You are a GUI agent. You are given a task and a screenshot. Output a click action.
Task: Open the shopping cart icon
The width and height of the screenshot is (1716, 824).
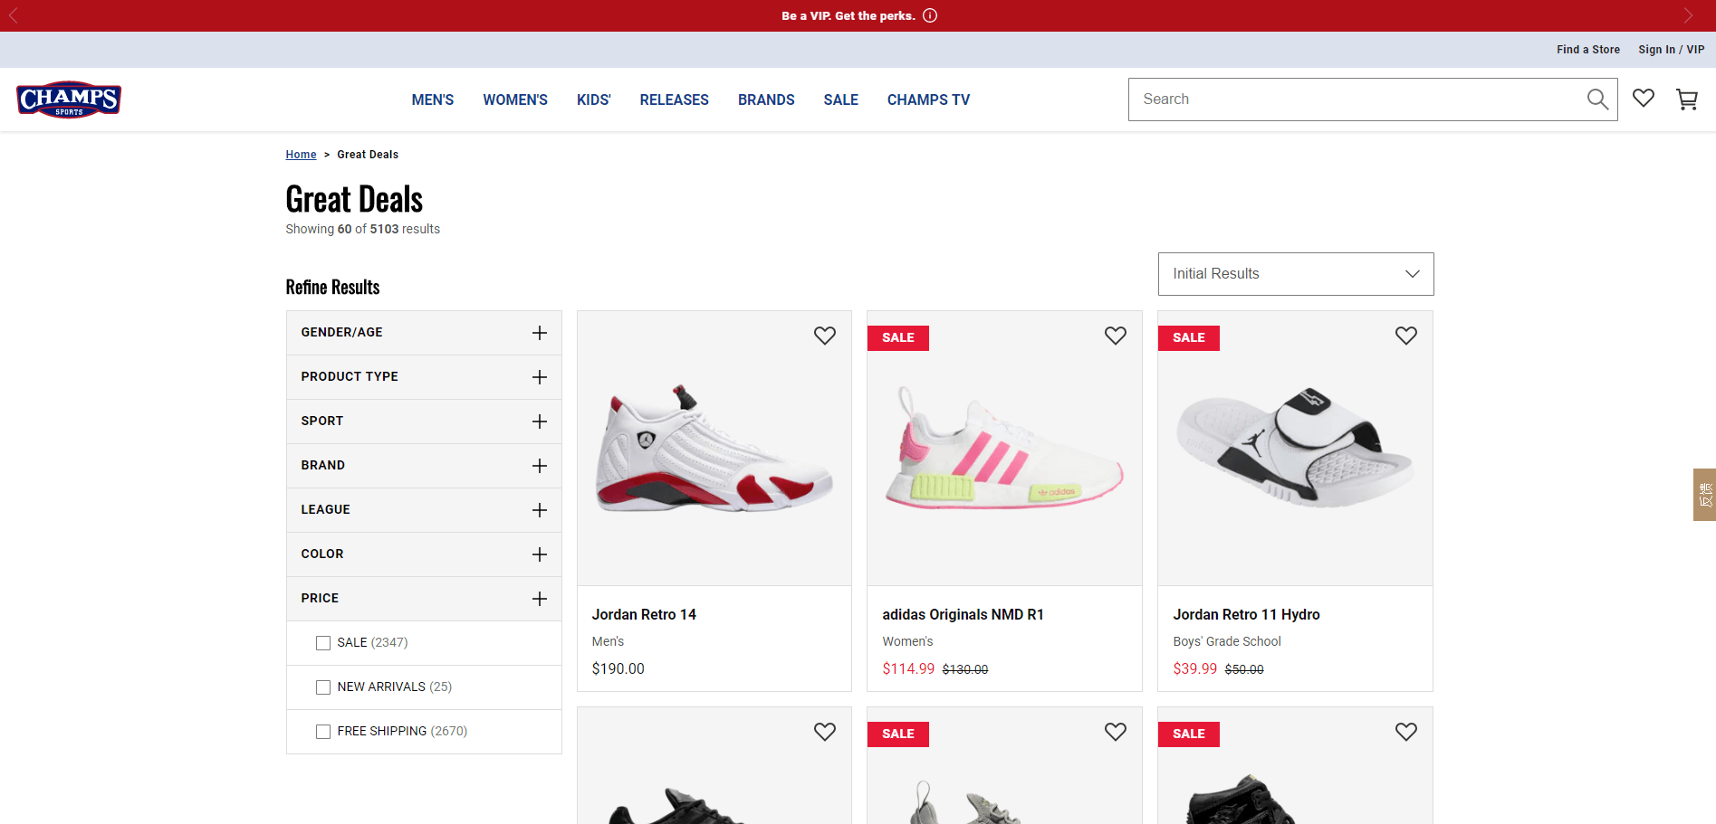(x=1687, y=99)
